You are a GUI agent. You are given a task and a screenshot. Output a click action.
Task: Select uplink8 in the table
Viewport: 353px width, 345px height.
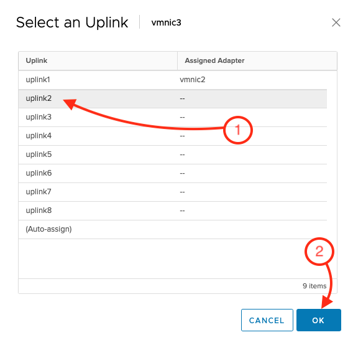click(173, 210)
